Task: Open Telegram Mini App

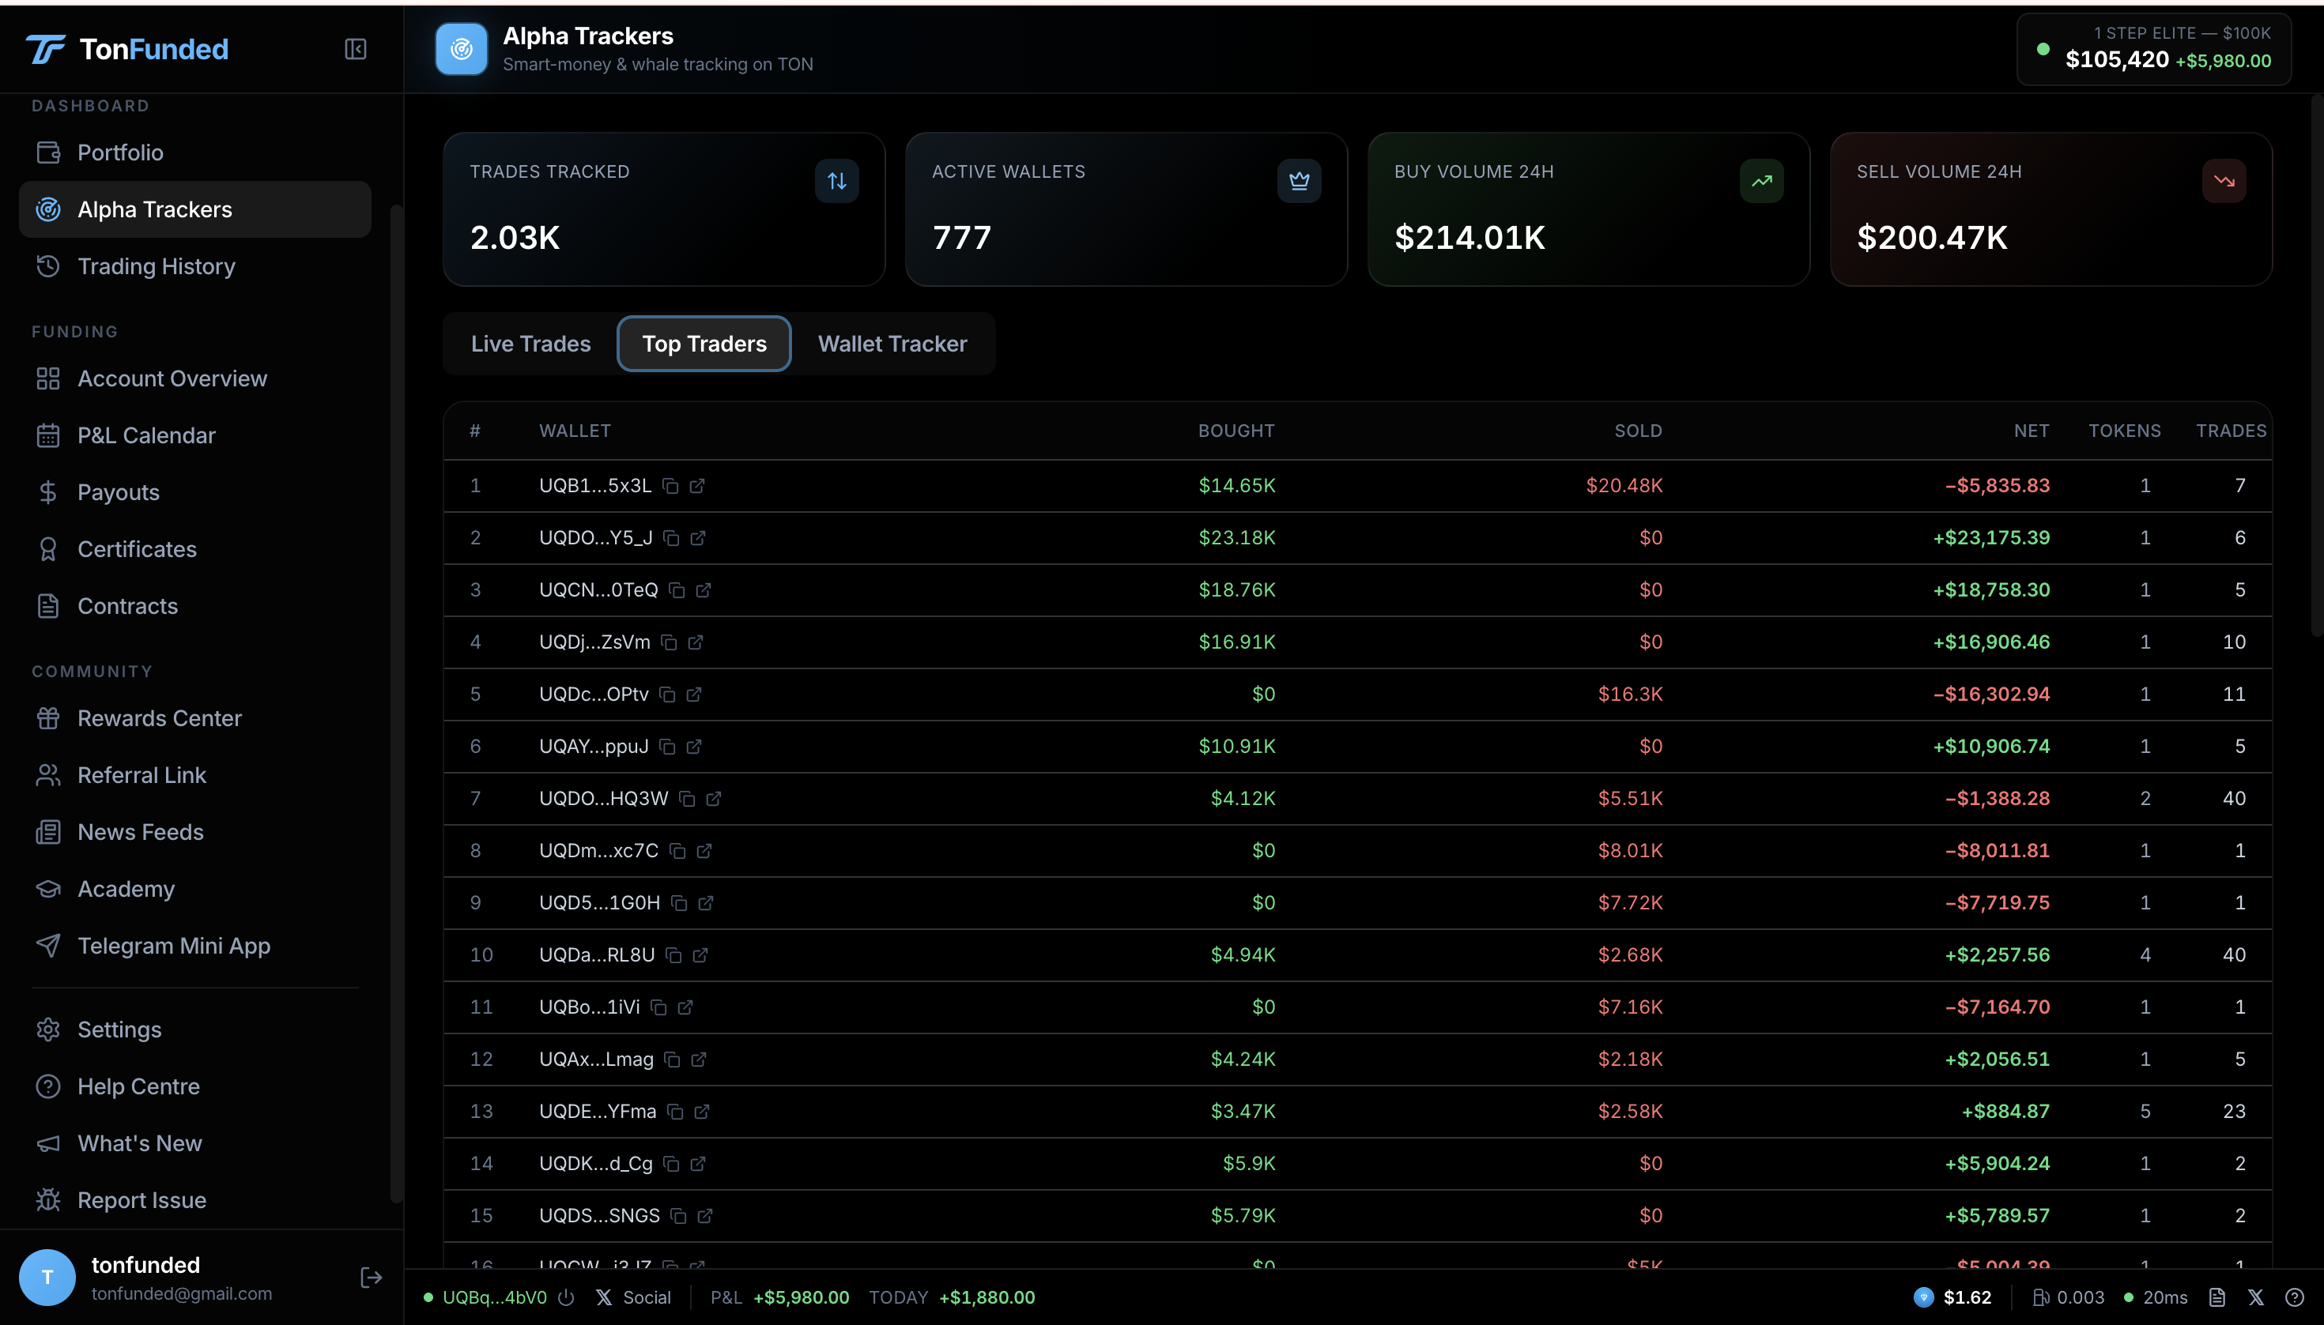Action: [x=194, y=947]
